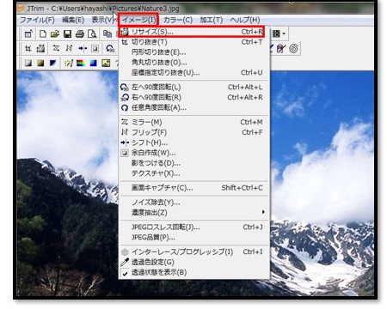Open the 編集(E) menu
The height and width of the screenshot is (309, 387).
73,20
